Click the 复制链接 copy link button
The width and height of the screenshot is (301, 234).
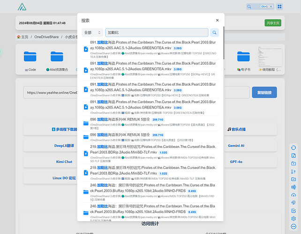[x=264, y=92]
